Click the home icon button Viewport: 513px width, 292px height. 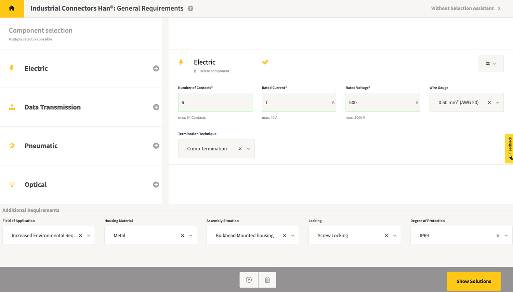point(12,9)
